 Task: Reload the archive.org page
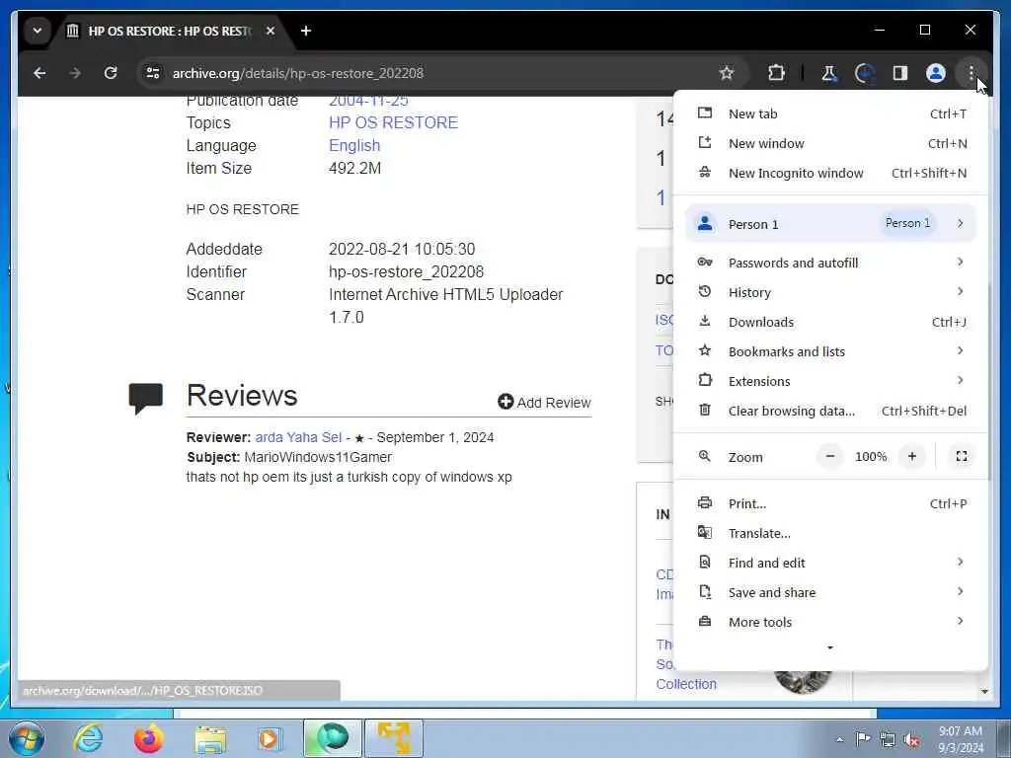tap(111, 73)
